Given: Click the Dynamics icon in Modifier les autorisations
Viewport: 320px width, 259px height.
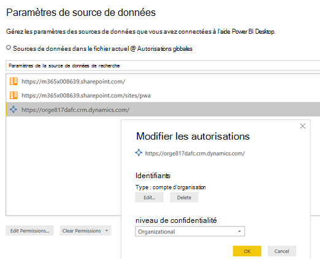Looking at the screenshot, I should click(139, 152).
